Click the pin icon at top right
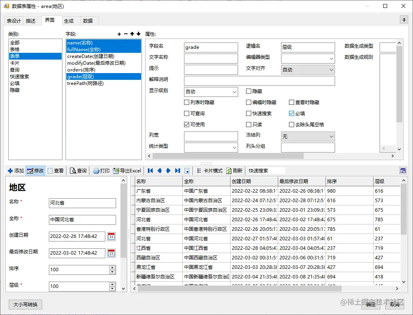The image size is (413, 315). coord(404,20)
